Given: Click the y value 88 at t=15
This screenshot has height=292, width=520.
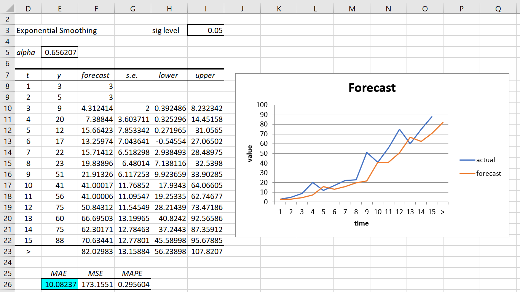Looking at the screenshot, I should [x=59, y=240].
